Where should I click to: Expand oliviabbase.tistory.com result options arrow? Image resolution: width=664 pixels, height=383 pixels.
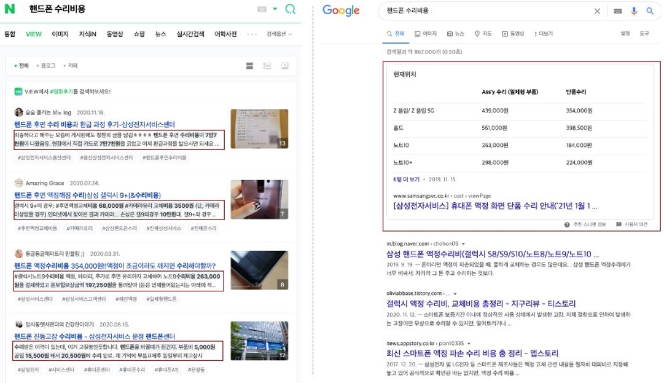point(455,294)
